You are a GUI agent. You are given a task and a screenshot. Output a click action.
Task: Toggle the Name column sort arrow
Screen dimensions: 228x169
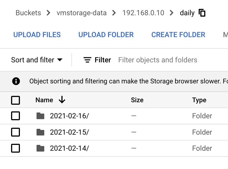click(62, 100)
